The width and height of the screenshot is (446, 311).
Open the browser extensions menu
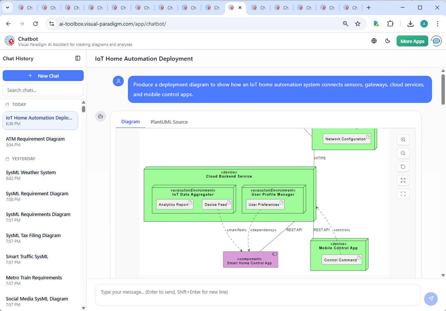[391, 24]
